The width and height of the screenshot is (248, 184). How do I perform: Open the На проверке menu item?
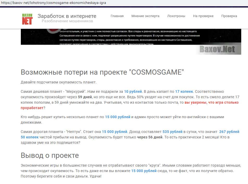(203, 16)
